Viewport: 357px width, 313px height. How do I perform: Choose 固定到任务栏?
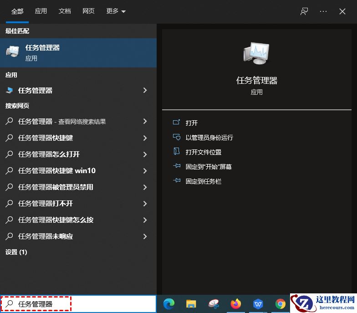click(x=203, y=181)
